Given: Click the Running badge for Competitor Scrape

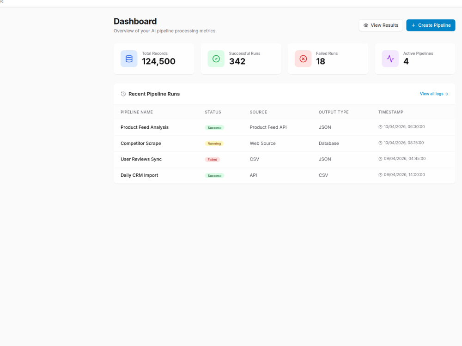Looking at the screenshot, I should 214,143.
